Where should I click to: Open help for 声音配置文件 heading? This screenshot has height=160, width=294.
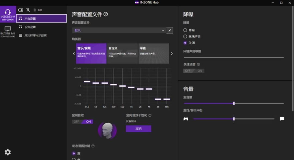(x=106, y=14)
